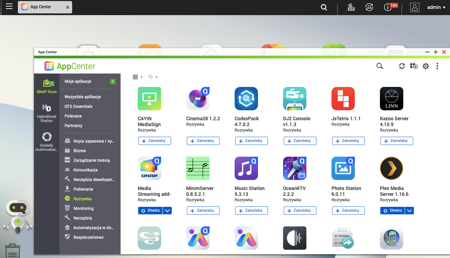Expand Media Streaming add-on options arrow
This screenshot has width=450, height=258.
(167, 211)
